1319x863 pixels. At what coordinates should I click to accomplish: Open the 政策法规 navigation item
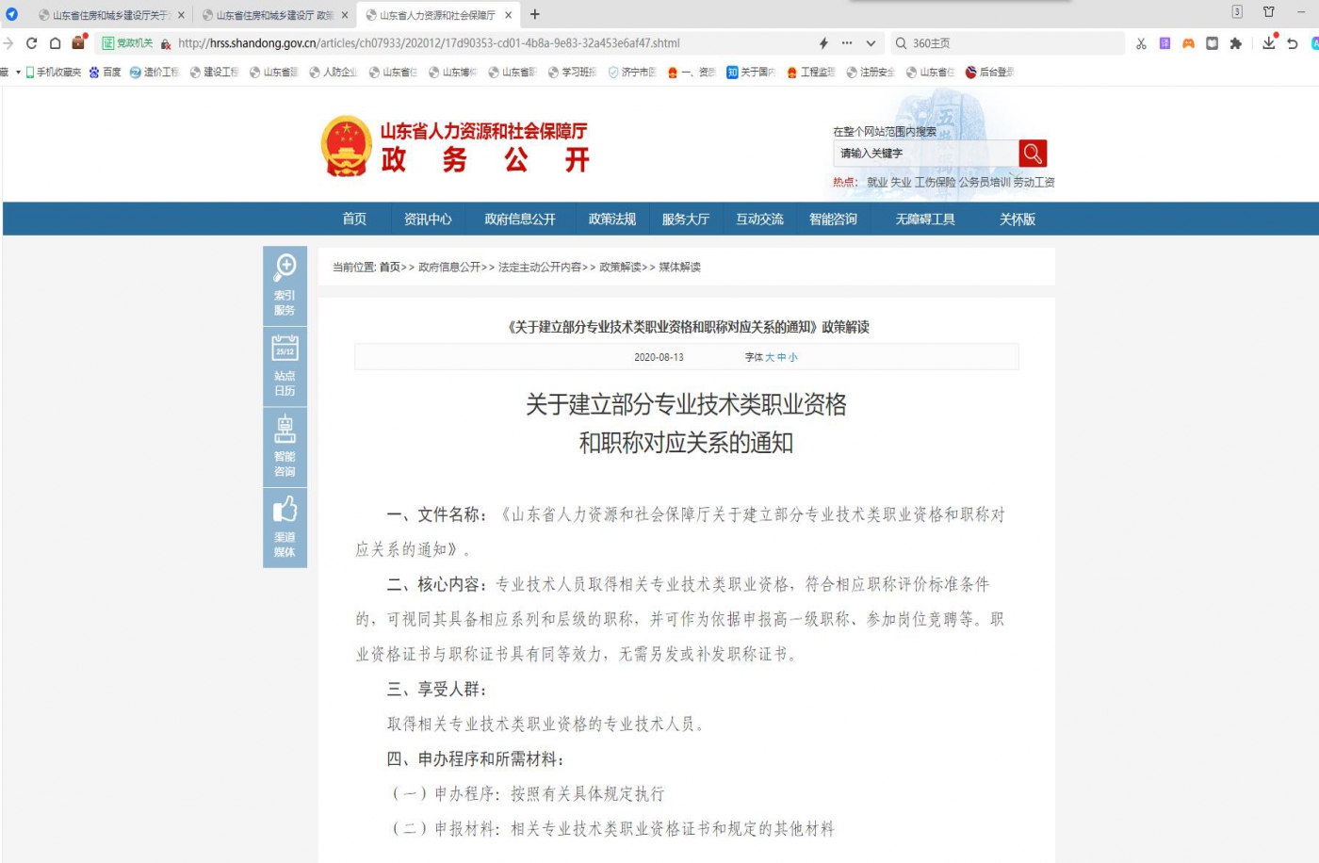coord(612,219)
